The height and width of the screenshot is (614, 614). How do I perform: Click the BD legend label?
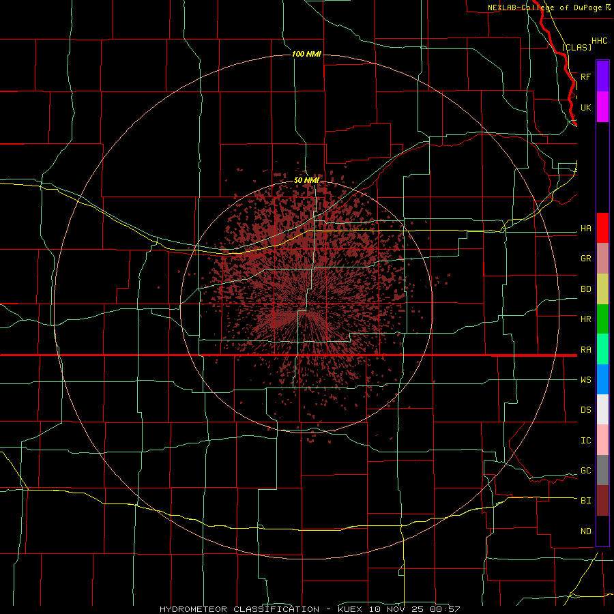(586, 289)
